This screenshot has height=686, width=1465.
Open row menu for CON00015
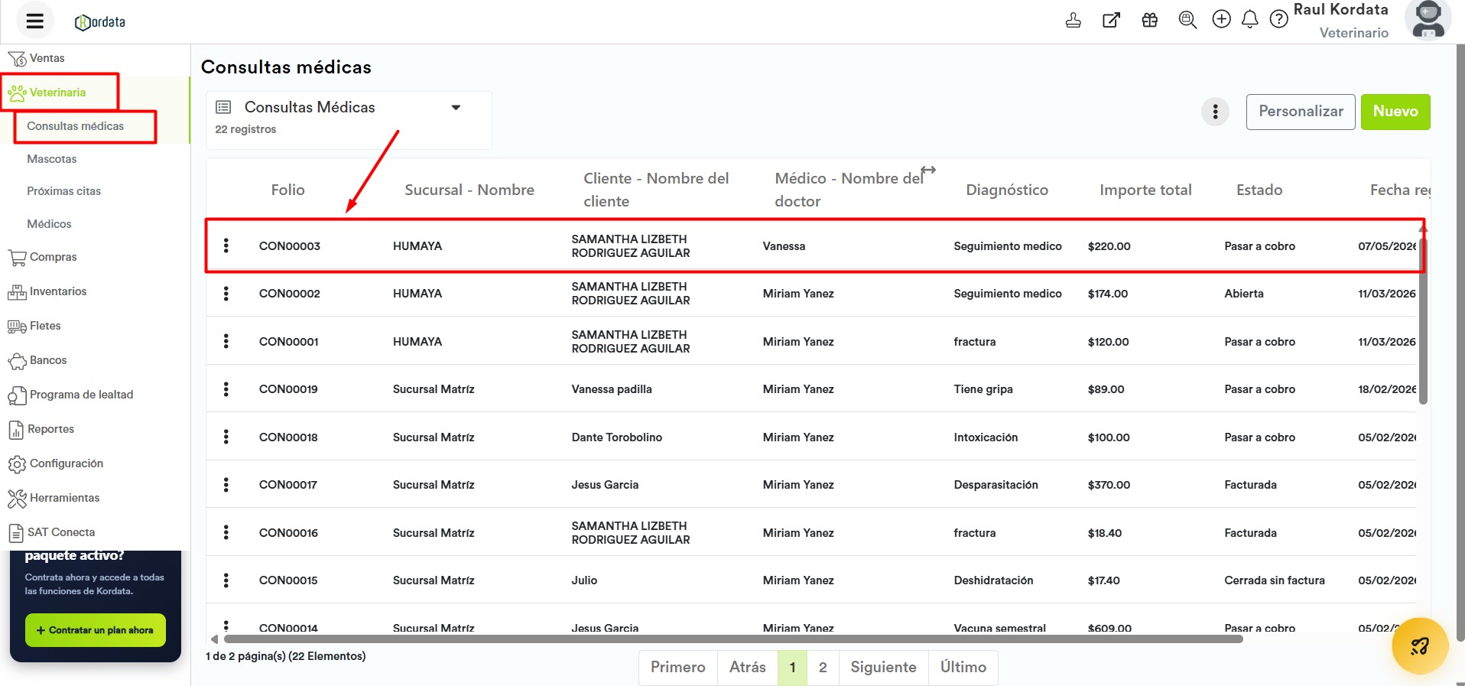(226, 580)
